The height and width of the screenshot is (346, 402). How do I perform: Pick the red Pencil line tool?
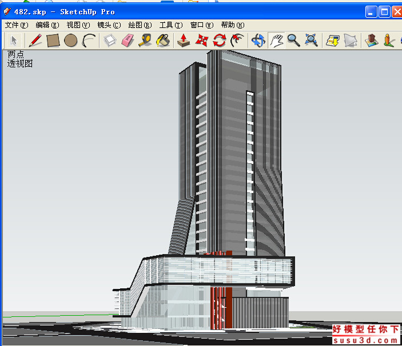coord(35,41)
